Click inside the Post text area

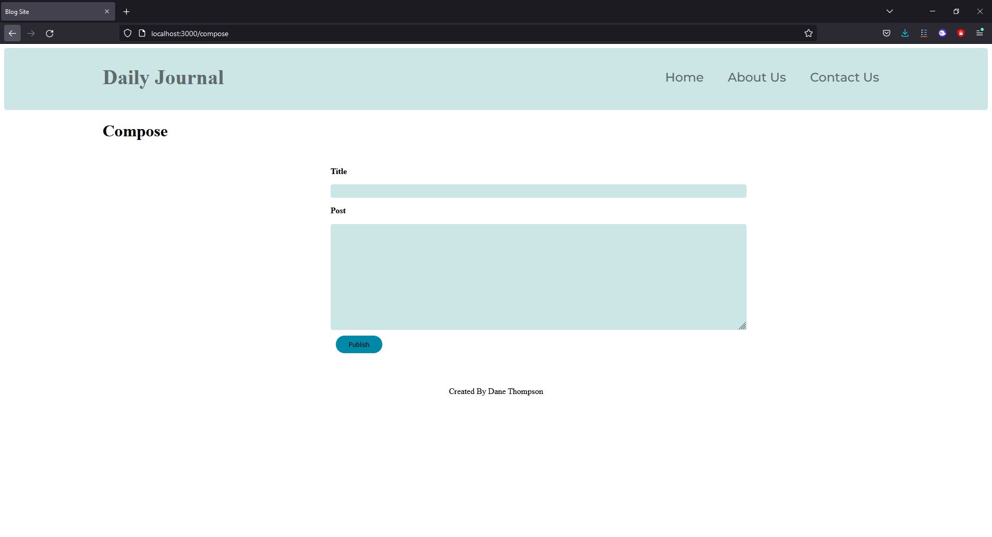[538, 277]
